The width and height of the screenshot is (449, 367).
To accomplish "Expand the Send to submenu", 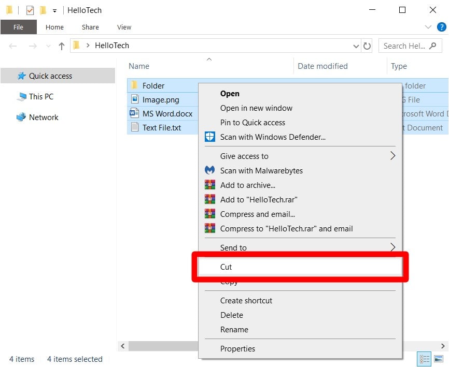I will coord(392,247).
